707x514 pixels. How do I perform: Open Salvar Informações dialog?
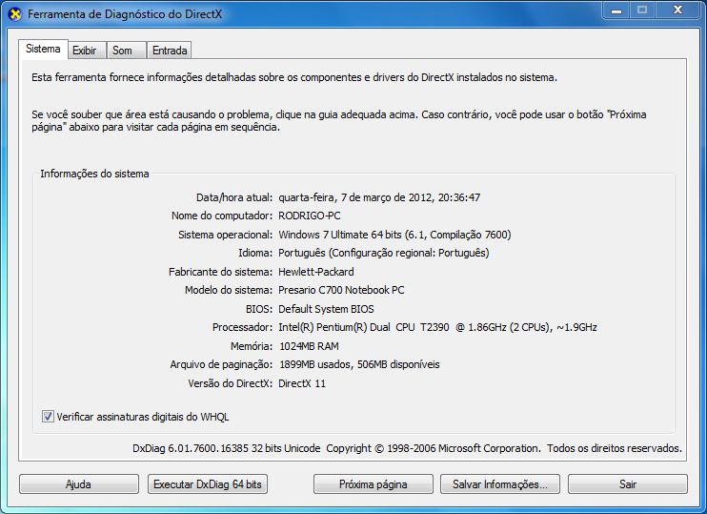pyautogui.click(x=500, y=484)
